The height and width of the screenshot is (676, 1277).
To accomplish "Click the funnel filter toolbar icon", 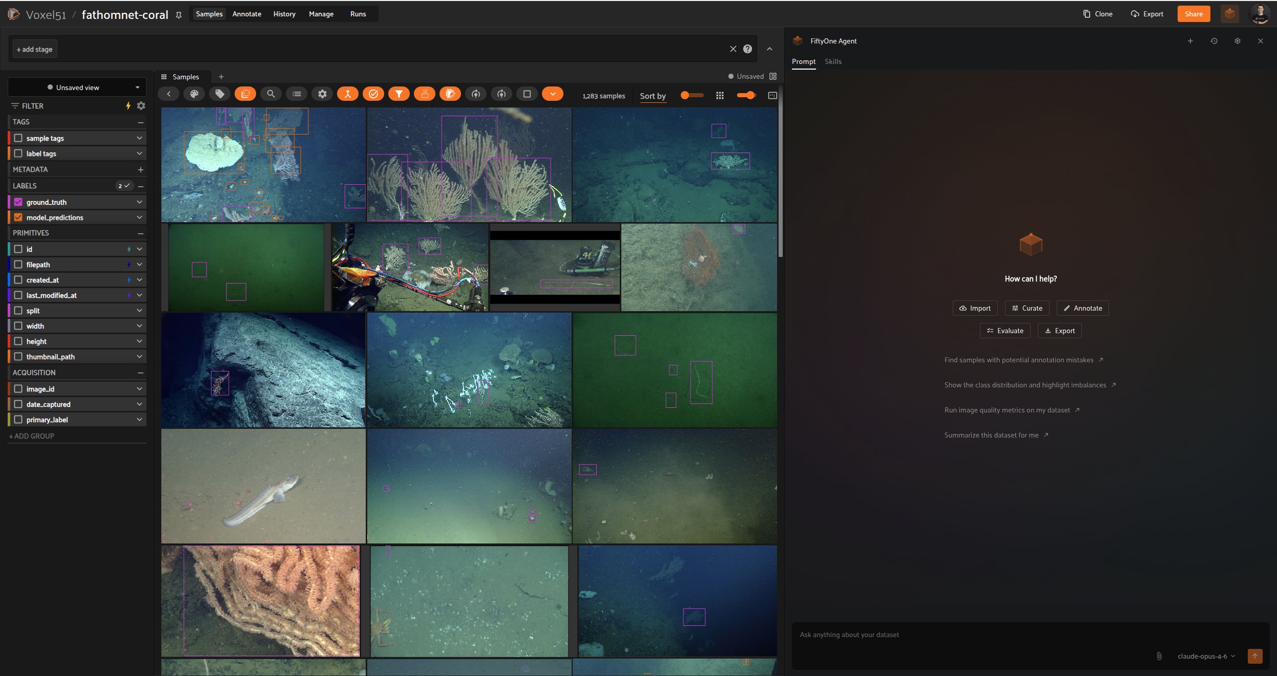I will [399, 94].
